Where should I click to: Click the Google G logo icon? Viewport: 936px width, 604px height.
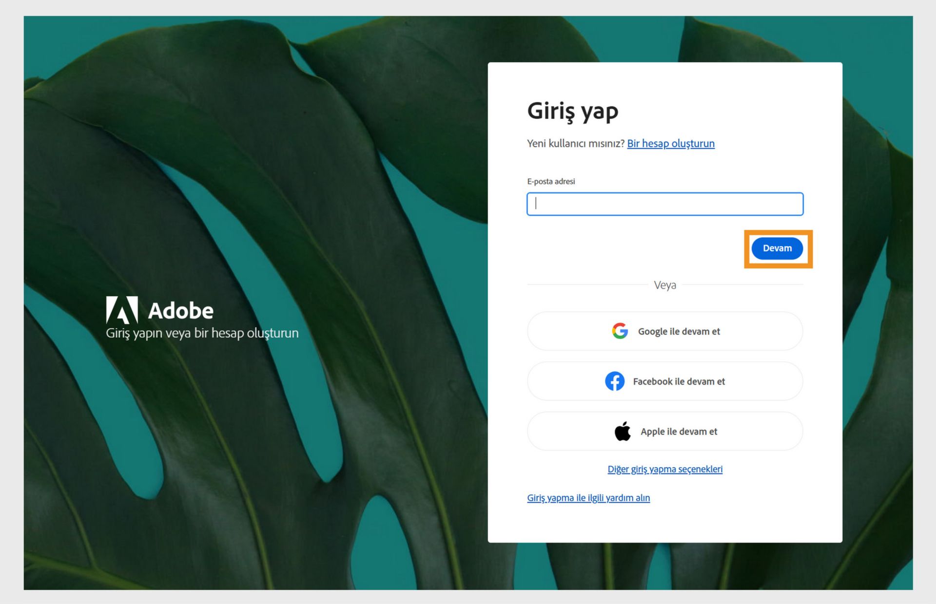(620, 331)
